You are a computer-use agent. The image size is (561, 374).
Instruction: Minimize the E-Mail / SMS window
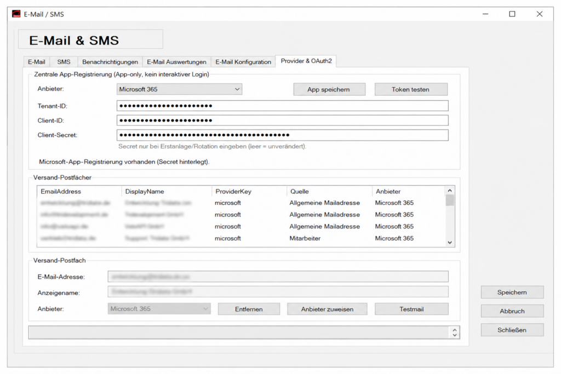click(x=485, y=14)
